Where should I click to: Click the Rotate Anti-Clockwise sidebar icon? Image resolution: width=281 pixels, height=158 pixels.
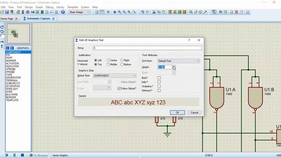pyautogui.click(x=2, y=32)
